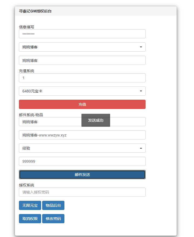Click the 婉婉博客-www.wwzyw.xyz input field
194x237 pixels.
[82, 135]
